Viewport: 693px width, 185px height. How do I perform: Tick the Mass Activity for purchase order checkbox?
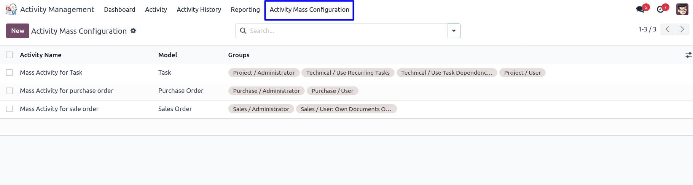[x=10, y=91]
